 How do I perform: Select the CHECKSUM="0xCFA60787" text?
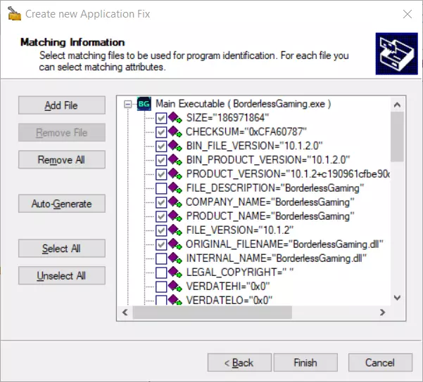(246, 132)
